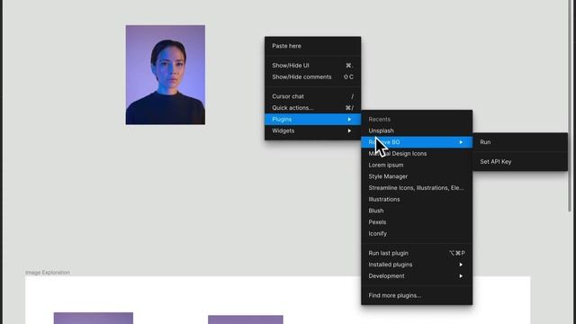Image resolution: width=576 pixels, height=324 pixels.
Task: Launch Material Design Icons plugin
Action: [x=417, y=154]
